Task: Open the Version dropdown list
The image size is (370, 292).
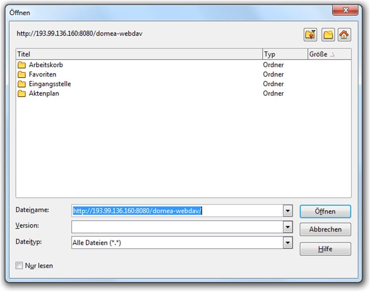Action: (288, 227)
